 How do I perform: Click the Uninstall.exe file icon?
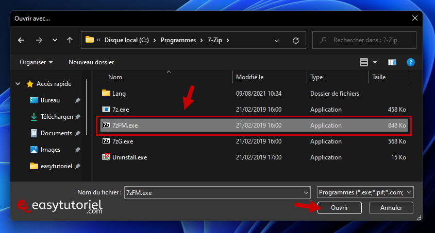click(106, 157)
